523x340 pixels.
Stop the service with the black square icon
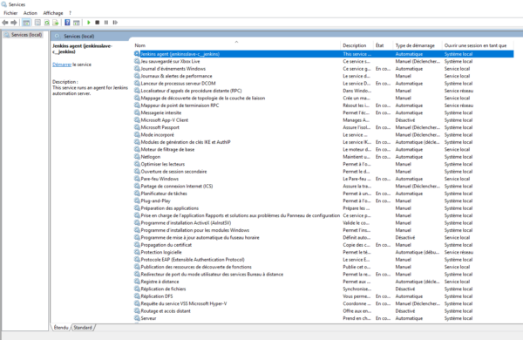[98, 23]
